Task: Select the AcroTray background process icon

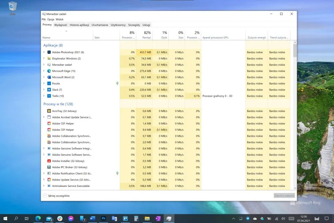Action: (x=49, y=111)
